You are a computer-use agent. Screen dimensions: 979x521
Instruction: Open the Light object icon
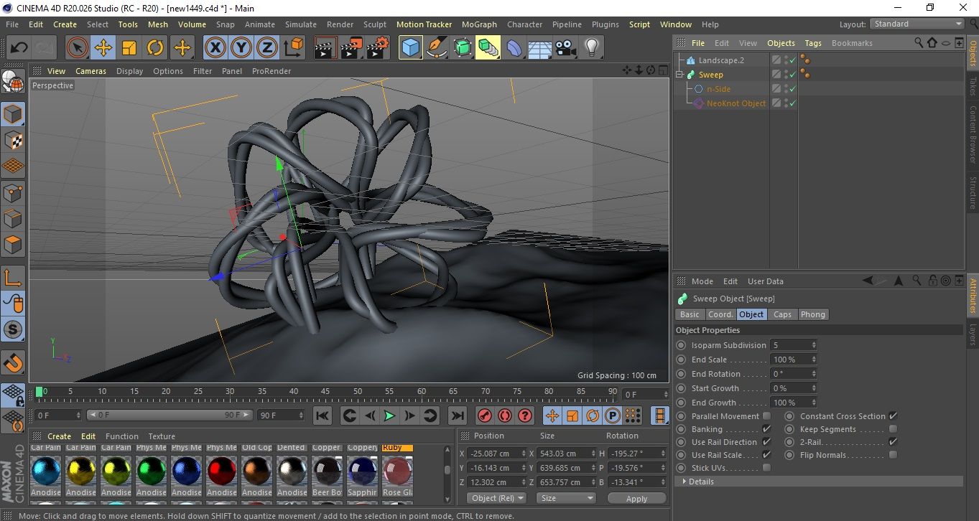tap(591, 48)
